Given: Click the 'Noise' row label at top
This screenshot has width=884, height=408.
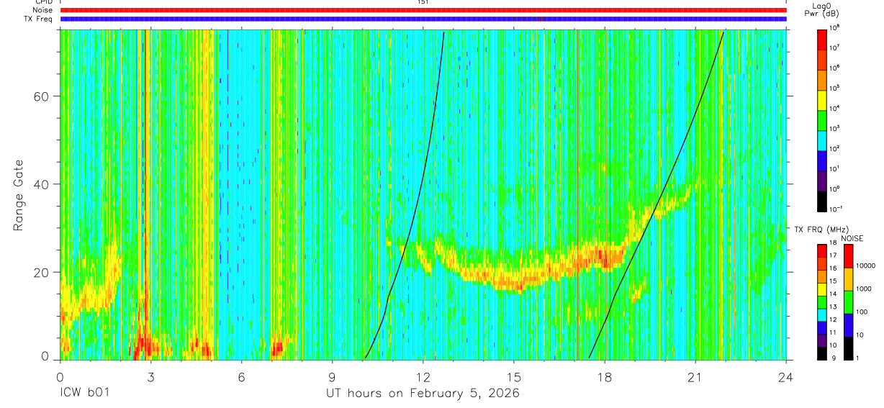Looking at the screenshot, I should point(42,10).
